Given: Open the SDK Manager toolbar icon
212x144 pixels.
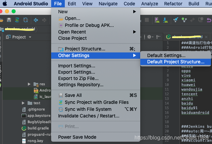Looking at the screenshot, I should pos(165,20).
